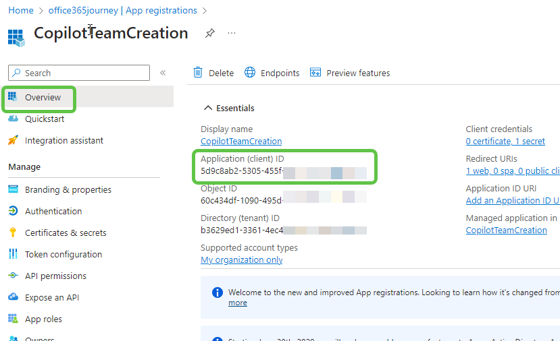Click the office365journey App registrations breadcrumb
Image resolution: width=560 pixels, height=341 pixels.
point(122,10)
